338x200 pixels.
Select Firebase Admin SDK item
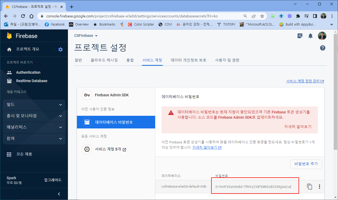[x=116, y=95]
